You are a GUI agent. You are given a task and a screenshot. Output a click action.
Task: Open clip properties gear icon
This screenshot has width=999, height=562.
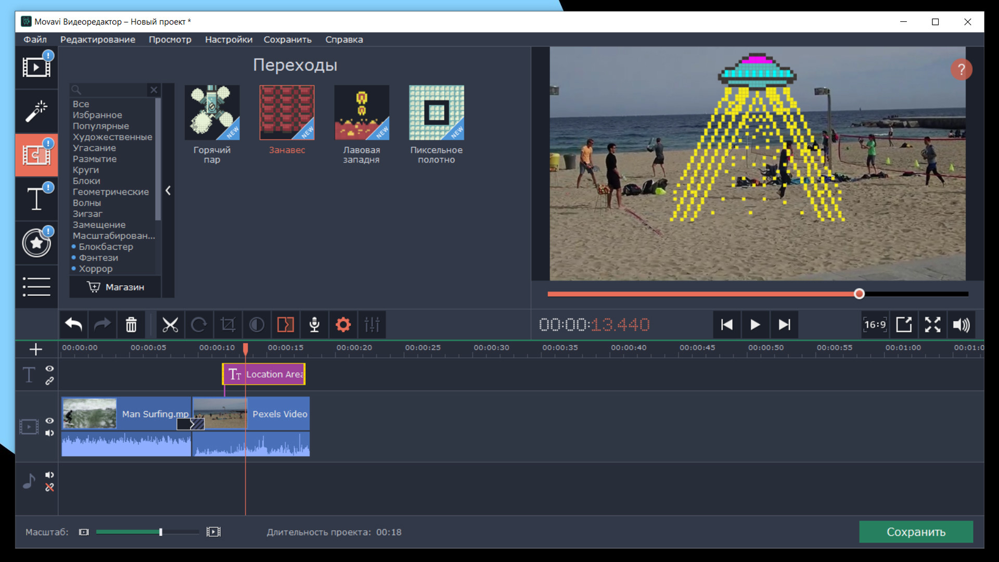pos(343,325)
